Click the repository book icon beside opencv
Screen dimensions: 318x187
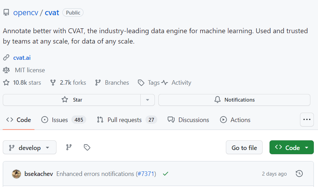[6, 12]
